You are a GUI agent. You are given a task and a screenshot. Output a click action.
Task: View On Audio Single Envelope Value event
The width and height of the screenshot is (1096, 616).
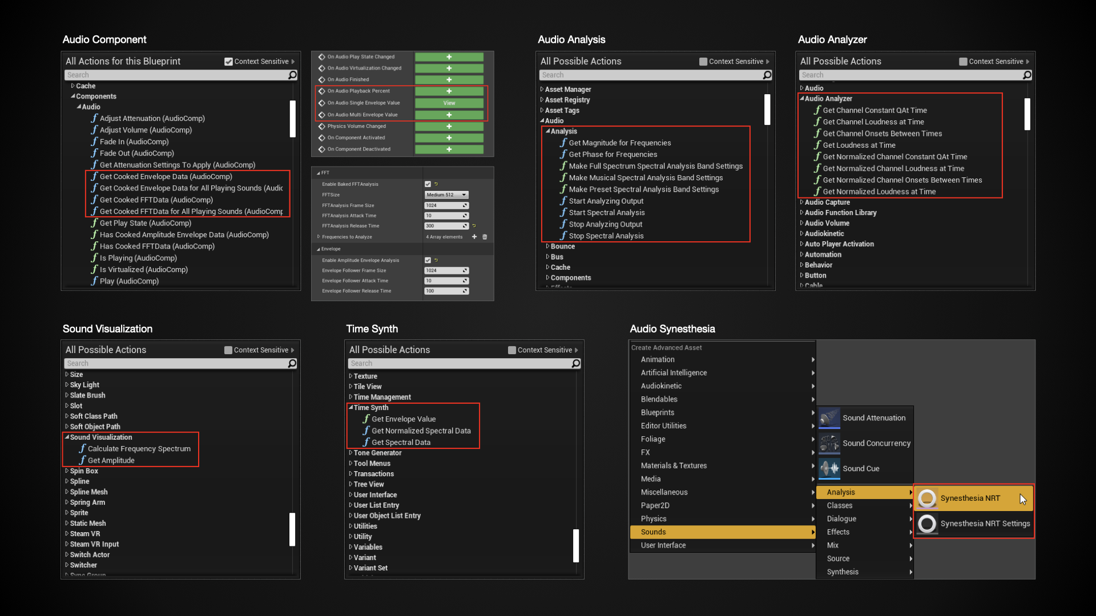pyautogui.click(x=449, y=103)
